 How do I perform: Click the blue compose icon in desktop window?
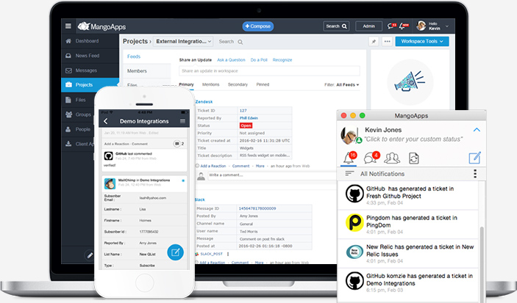click(475, 158)
